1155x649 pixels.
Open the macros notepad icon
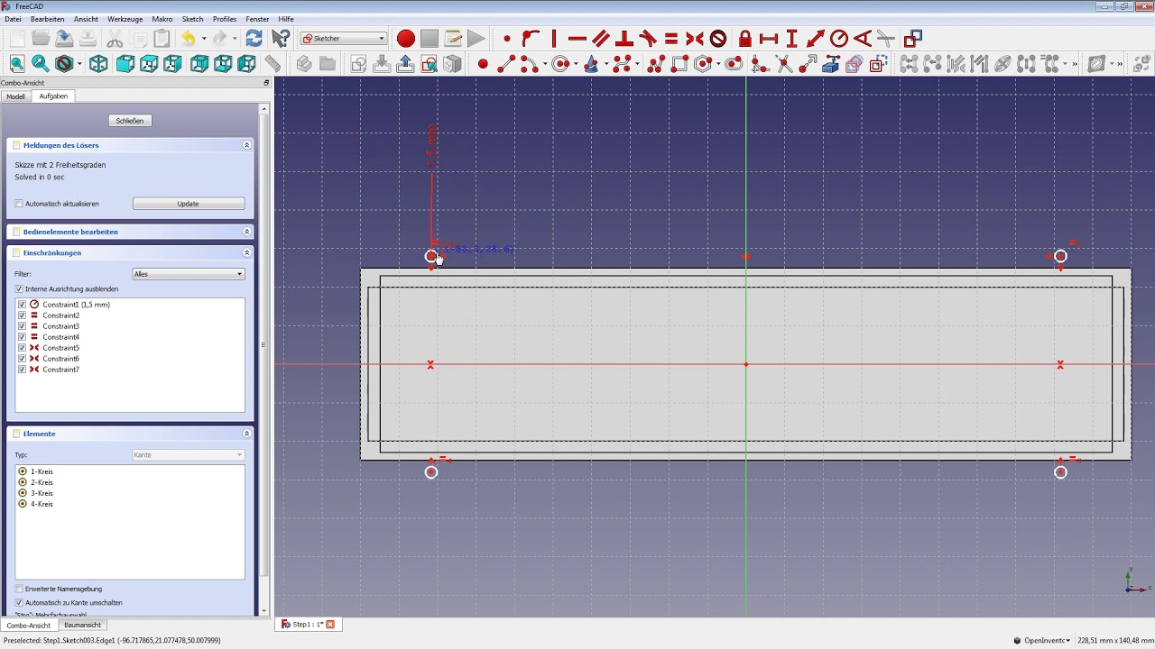click(453, 39)
